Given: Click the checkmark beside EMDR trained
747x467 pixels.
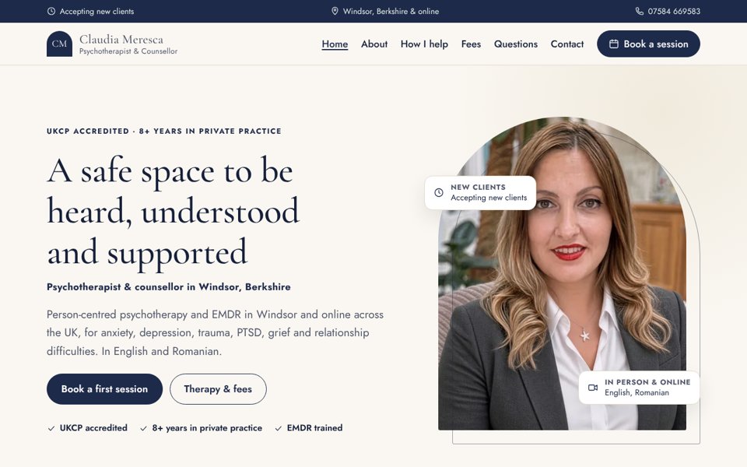Looking at the screenshot, I should (279, 428).
